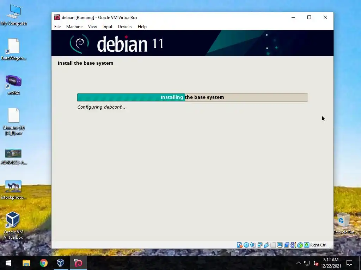Open the Devices menu
Viewport: 361px width, 270px height.
[125, 27]
